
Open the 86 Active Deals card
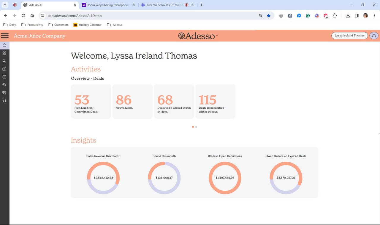[x=132, y=102]
